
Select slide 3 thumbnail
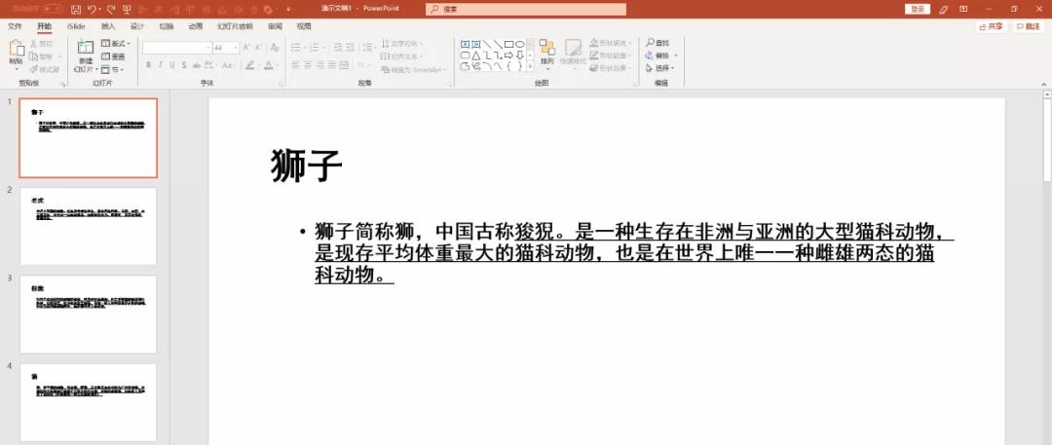[x=88, y=315]
